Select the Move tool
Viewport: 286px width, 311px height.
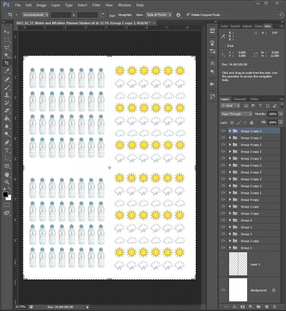7,32
